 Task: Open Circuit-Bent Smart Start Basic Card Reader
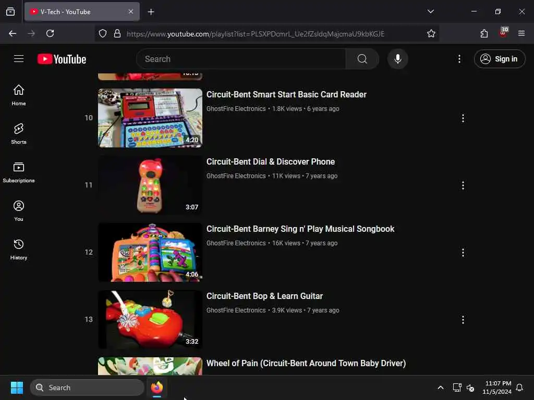(286, 95)
